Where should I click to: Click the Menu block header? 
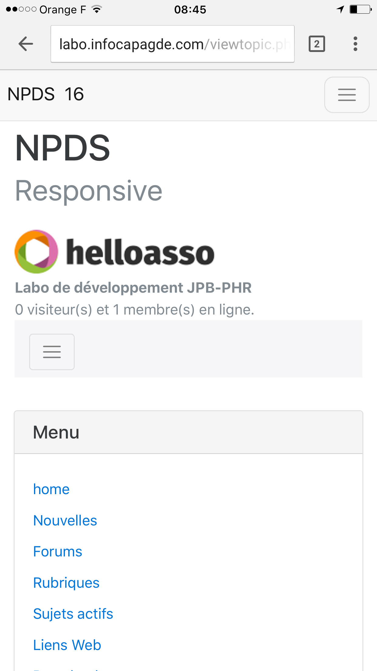pyautogui.click(x=188, y=432)
